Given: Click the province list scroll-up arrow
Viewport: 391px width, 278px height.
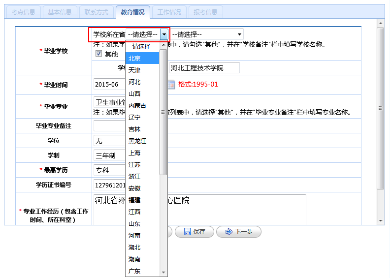Looking at the screenshot, I should [163, 46].
